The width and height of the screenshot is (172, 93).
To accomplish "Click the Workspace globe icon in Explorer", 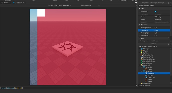I will click(x=142, y=49).
